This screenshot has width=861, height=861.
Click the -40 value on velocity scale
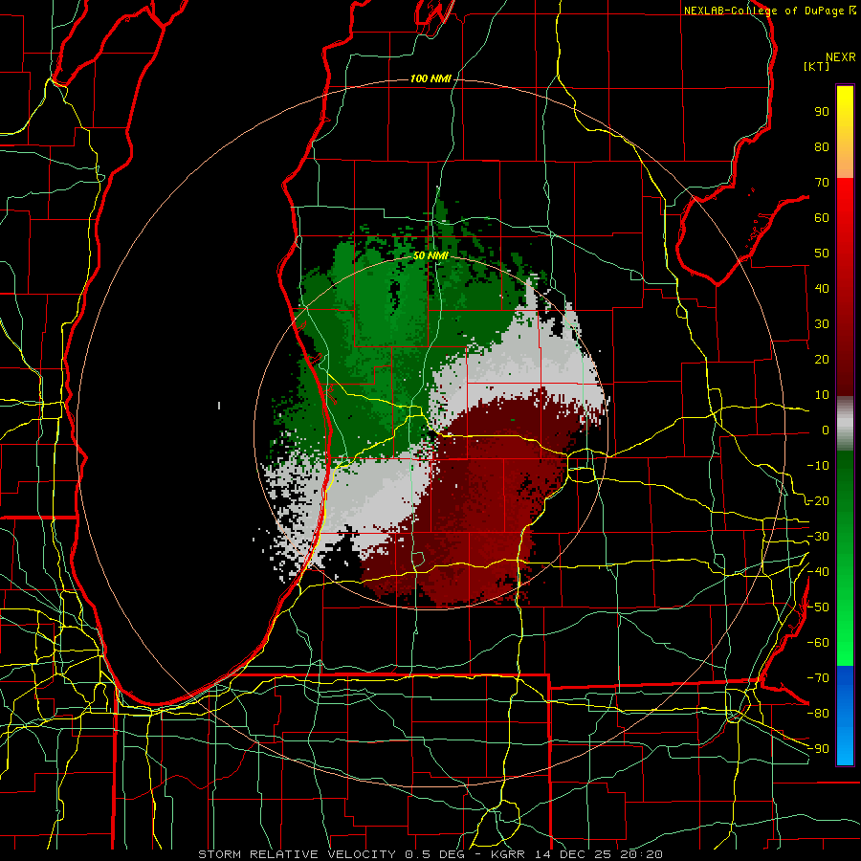pyautogui.click(x=818, y=572)
